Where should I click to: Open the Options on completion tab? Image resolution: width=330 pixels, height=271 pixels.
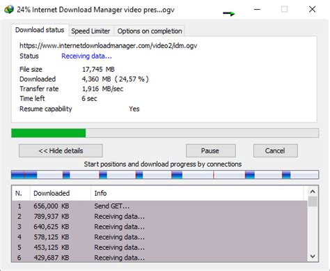150,31
